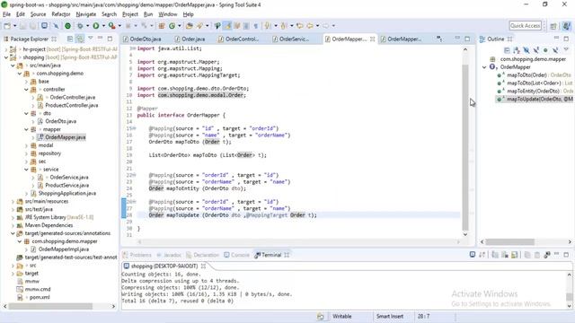This screenshot has height=323, width=575.
Task: Toggle Hide Non-Public Members green dot icon
Action: point(545,50)
